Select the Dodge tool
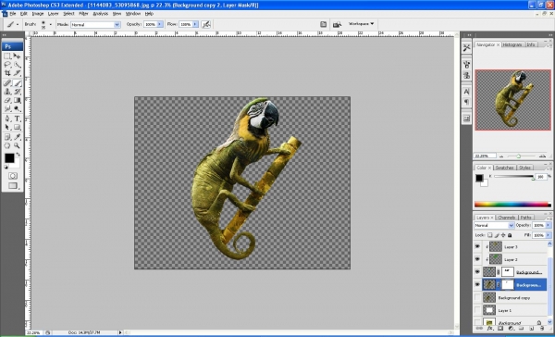The image size is (555, 337). point(17,109)
